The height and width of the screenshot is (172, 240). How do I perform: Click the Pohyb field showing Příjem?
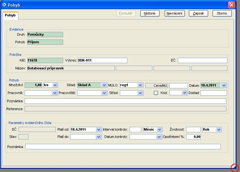coord(45,42)
